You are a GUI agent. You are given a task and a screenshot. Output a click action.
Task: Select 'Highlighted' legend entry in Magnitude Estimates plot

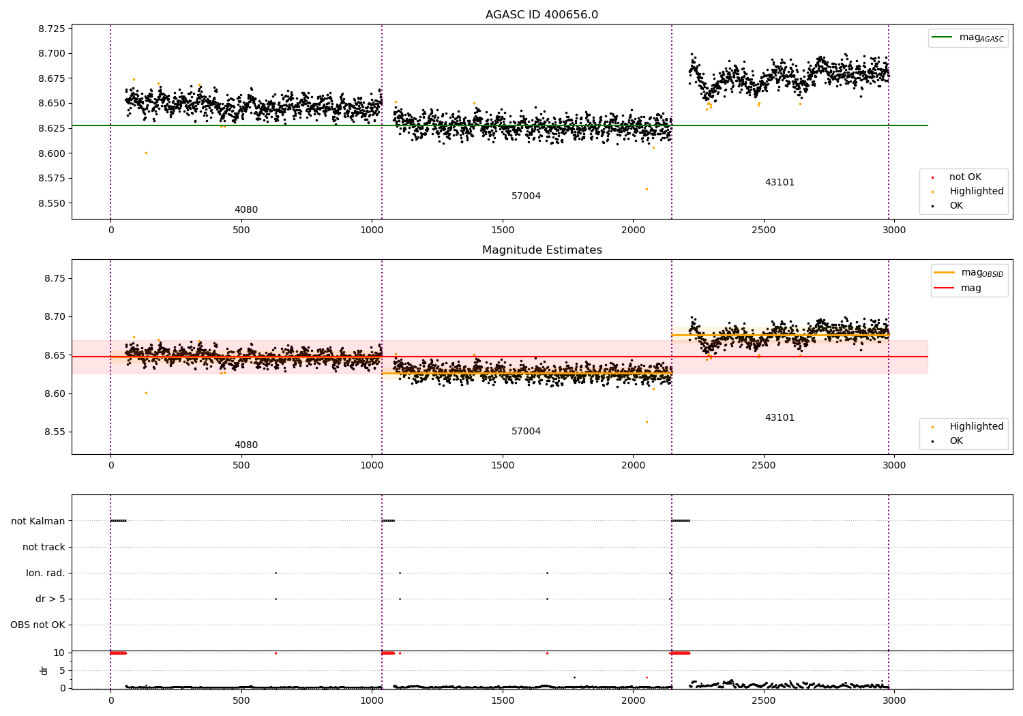(x=976, y=427)
